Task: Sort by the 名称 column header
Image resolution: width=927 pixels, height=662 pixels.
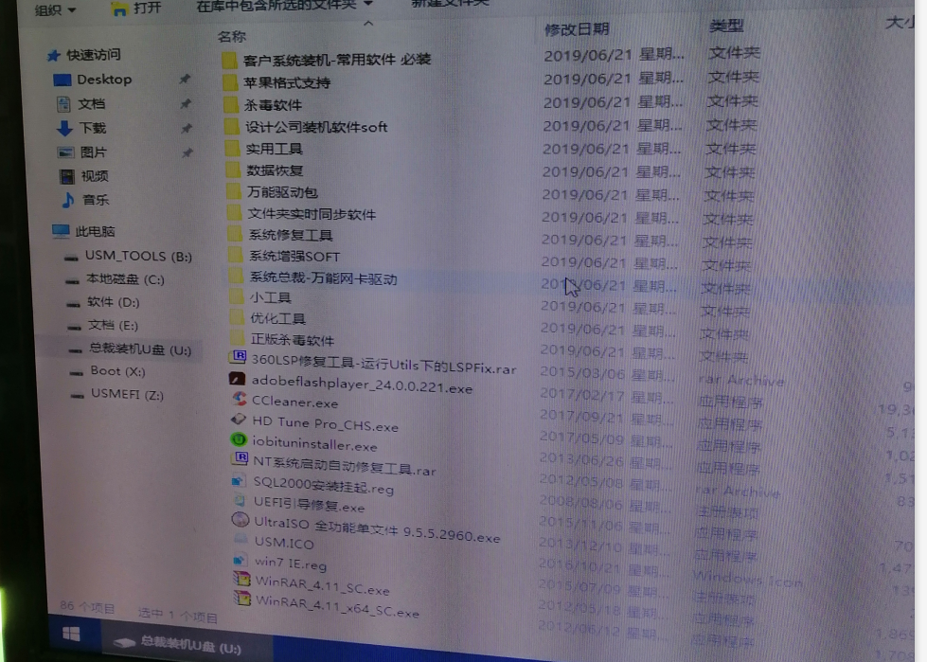Action: tap(231, 37)
